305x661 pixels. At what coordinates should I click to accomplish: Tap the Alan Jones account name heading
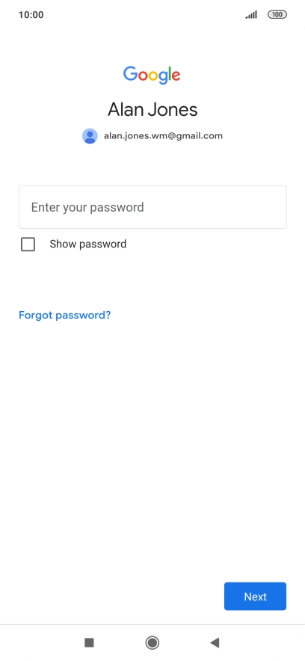coord(152,110)
